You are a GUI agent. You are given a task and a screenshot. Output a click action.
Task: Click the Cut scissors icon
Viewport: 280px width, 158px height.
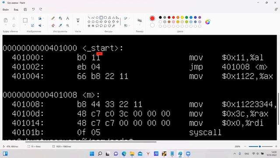[14, 18]
